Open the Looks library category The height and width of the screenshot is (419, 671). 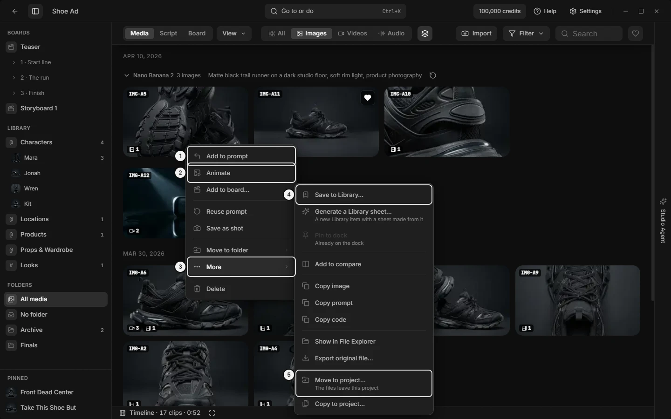click(x=56, y=265)
